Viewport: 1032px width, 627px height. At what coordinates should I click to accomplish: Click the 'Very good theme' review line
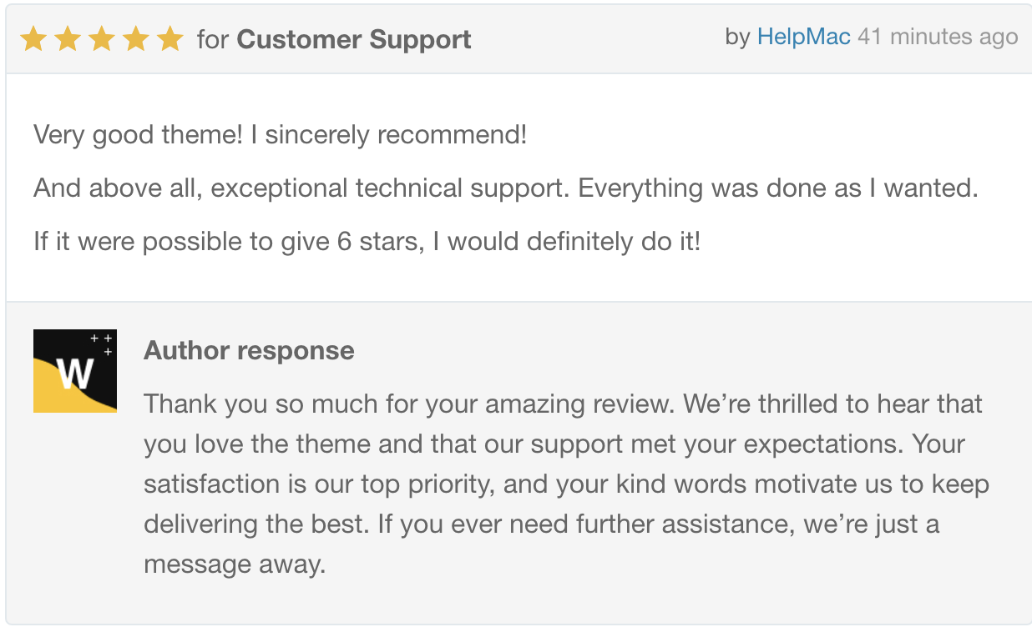click(x=281, y=134)
